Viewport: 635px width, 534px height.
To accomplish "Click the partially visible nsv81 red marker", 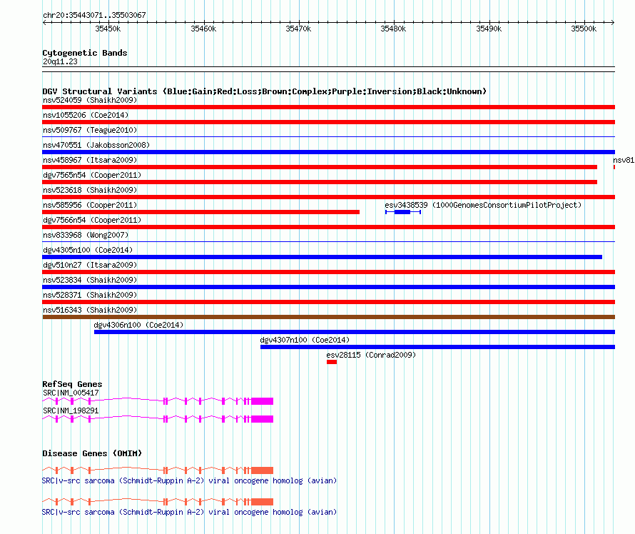I will [x=614, y=167].
